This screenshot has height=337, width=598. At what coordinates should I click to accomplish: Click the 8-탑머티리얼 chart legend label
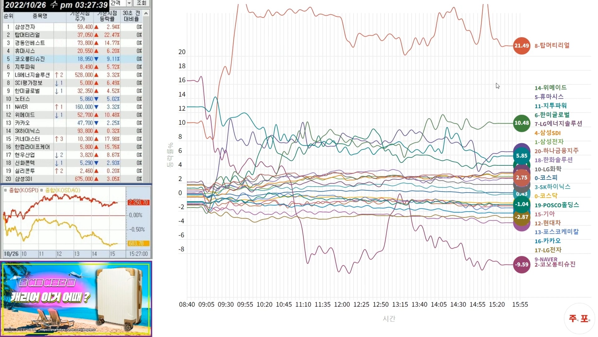[x=552, y=46]
